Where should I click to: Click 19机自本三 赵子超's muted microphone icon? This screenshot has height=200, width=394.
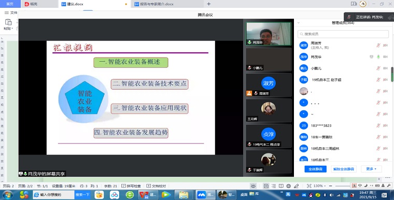click(378, 80)
